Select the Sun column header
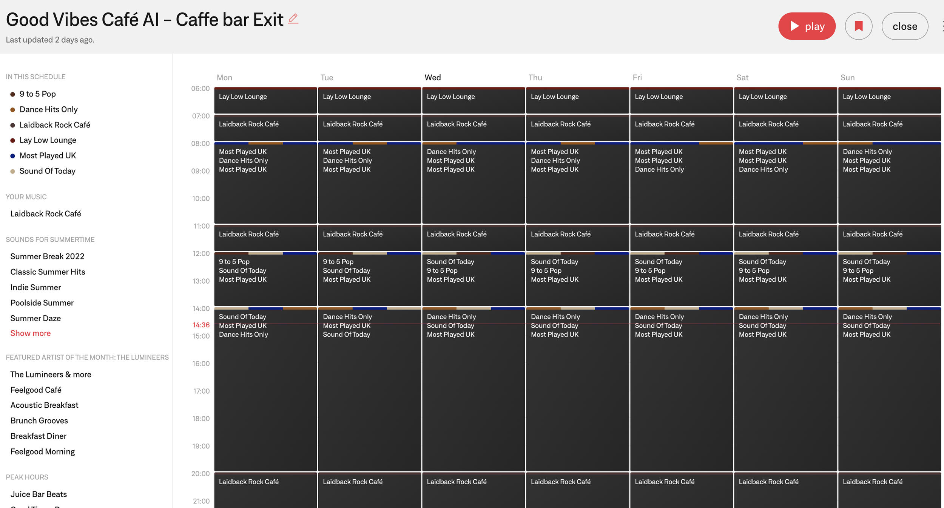This screenshot has width=944, height=508. pyautogui.click(x=847, y=77)
